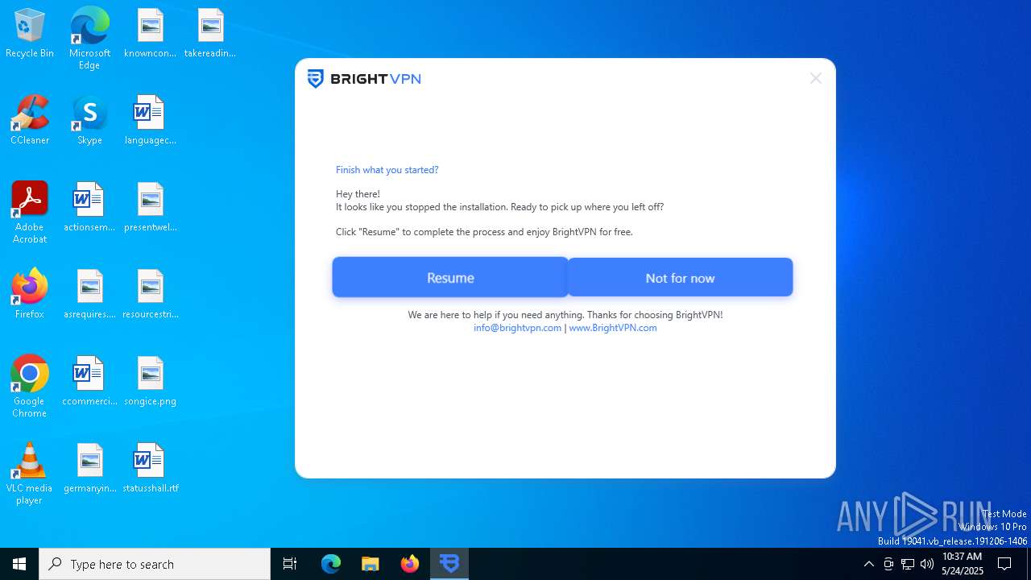Click the tray icon right of the chevron
The height and width of the screenshot is (580, 1031).
(888, 564)
